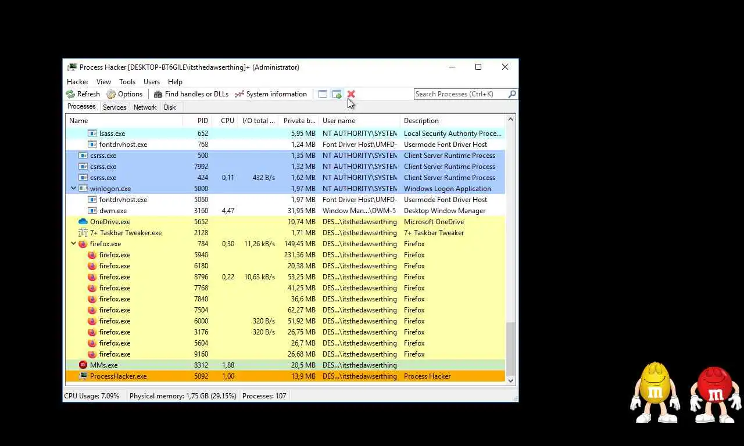Click the firefox.exe icon with PID 5940
The width and height of the screenshot is (744, 446).
click(92, 255)
